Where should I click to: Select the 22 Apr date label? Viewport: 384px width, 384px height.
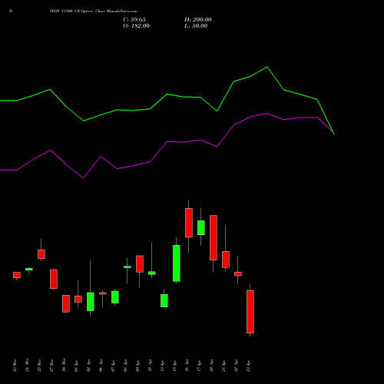click(236, 366)
